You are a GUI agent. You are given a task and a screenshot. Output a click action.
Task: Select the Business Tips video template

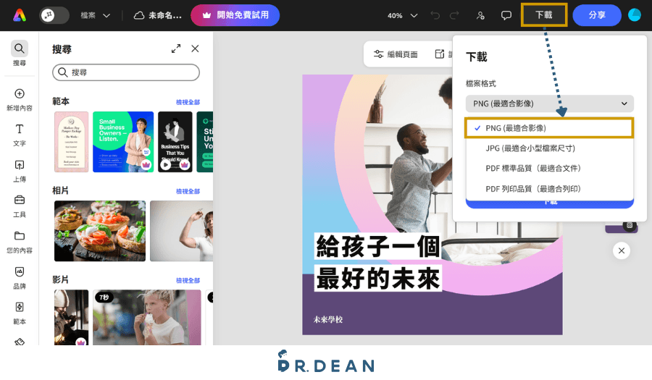pos(175,142)
